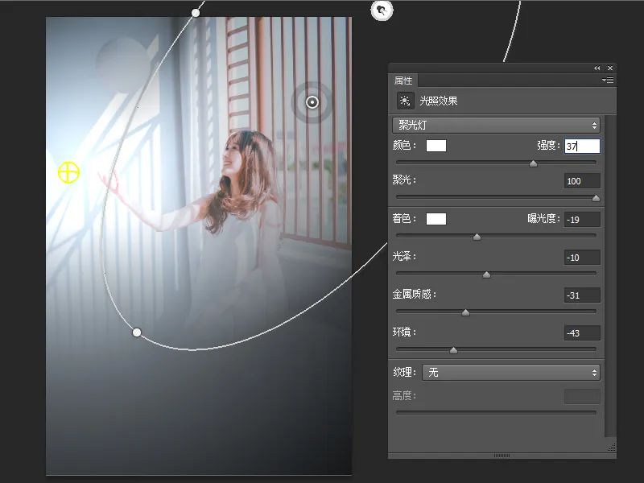Click the 环境 label
644x483 pixels.
(404, 332)
